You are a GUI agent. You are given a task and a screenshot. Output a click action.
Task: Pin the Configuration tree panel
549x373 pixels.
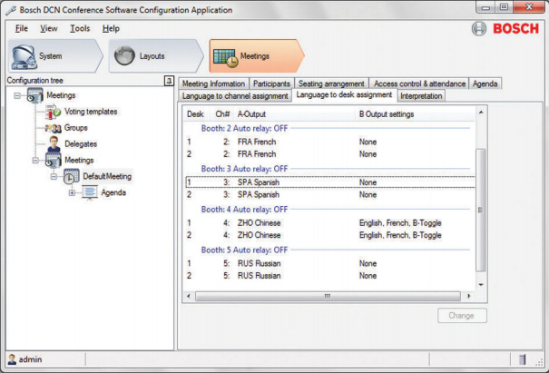(169, 81)
